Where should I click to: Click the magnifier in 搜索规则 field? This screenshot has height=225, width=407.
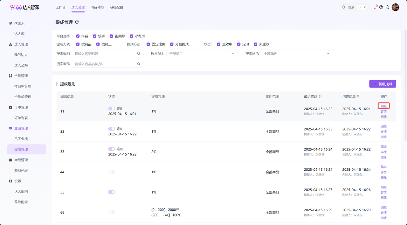(139, 54)
